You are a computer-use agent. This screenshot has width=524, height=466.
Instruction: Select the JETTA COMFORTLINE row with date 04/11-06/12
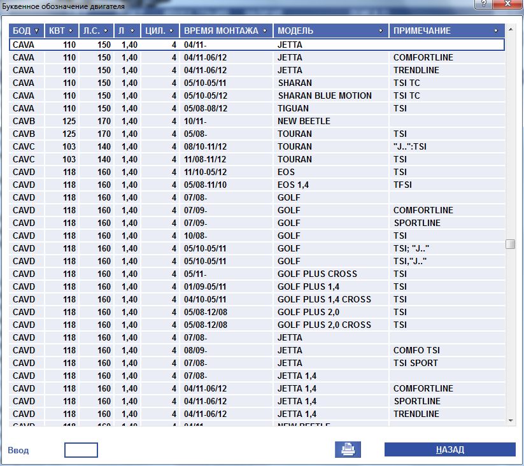257,57
